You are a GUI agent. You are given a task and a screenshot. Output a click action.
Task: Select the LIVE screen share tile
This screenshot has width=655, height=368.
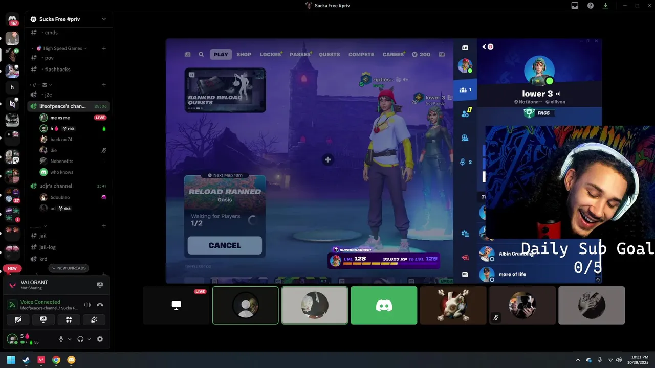(x=176, y=305)
